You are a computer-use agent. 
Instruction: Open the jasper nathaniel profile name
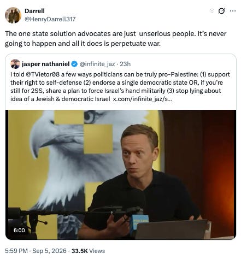[46, 64]
